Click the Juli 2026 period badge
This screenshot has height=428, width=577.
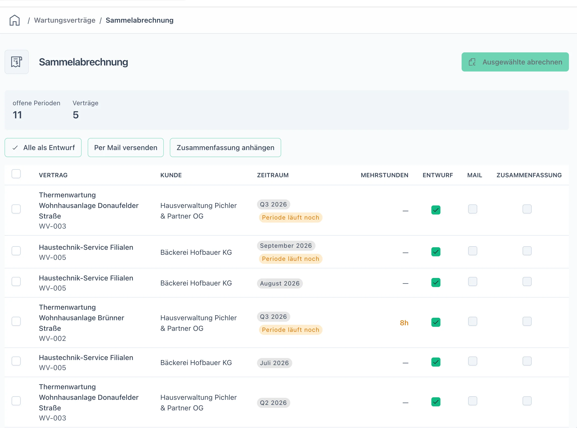coord(274,363)
